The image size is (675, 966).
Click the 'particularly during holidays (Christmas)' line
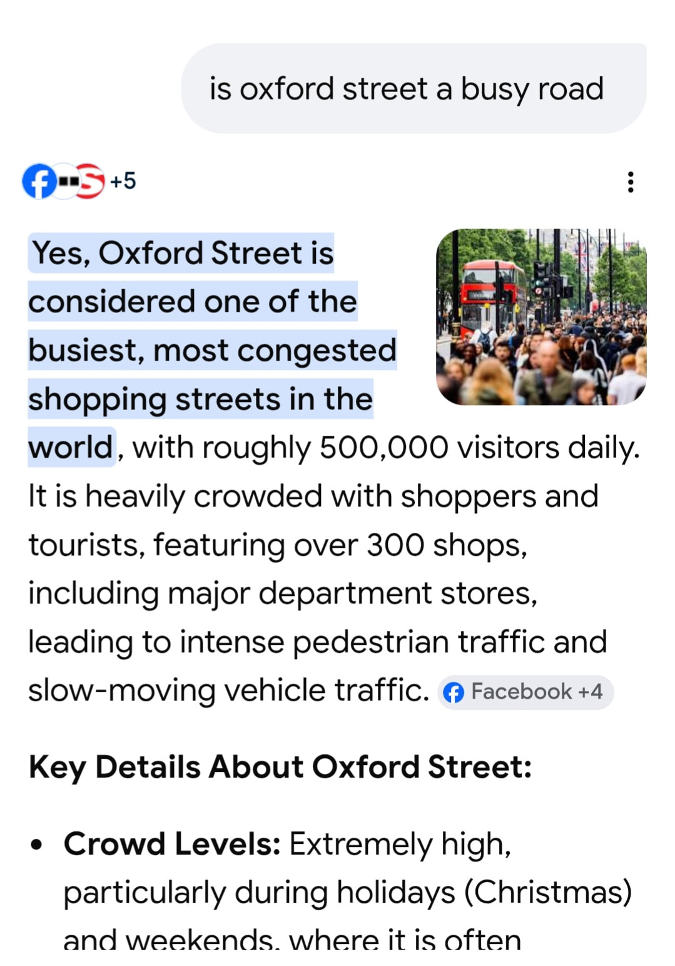coord(348,892)
